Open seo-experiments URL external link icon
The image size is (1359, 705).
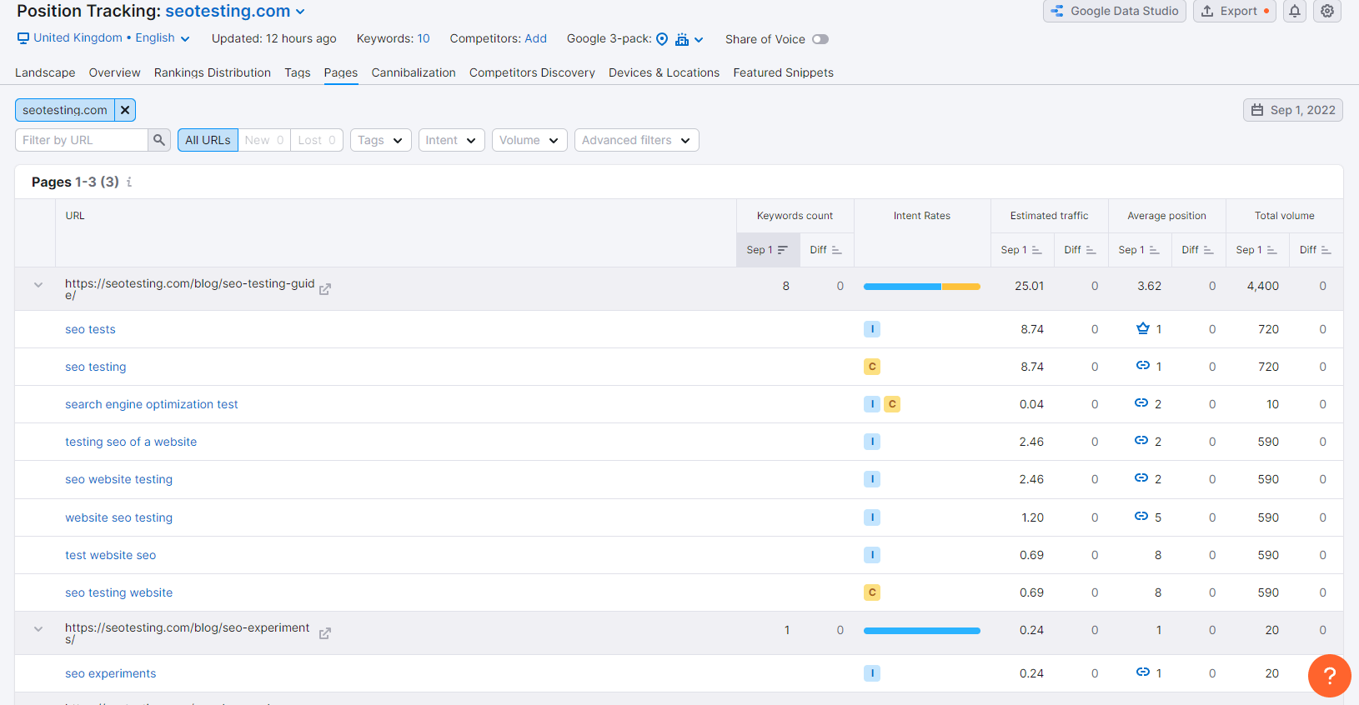(x=325, y=633)
